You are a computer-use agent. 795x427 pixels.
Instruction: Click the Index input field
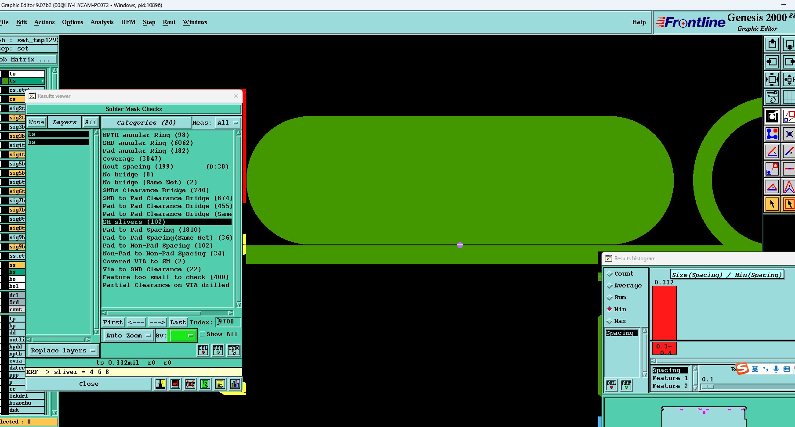[x=228, y=322]
